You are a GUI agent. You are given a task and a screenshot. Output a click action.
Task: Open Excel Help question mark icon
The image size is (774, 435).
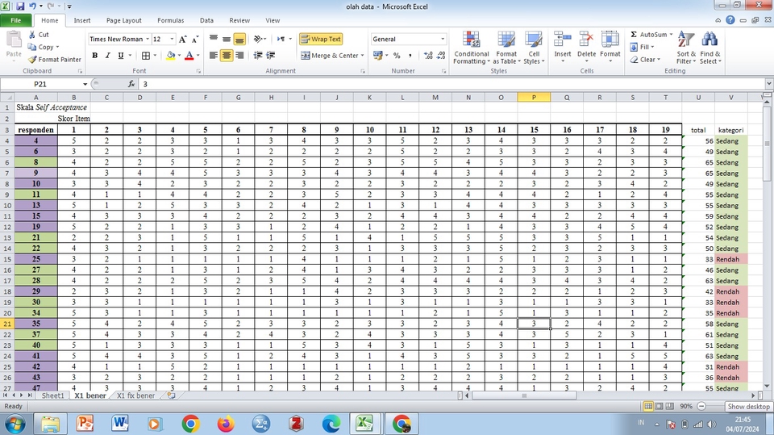(730, 20)
